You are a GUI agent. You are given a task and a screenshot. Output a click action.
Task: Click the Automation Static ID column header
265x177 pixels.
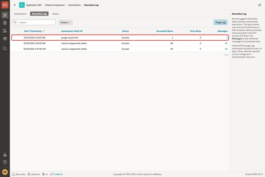point(72,31)
